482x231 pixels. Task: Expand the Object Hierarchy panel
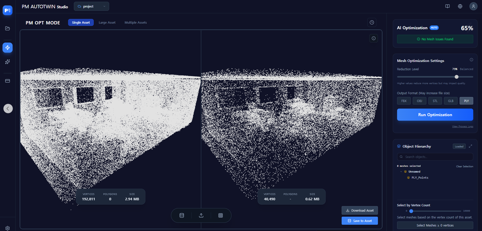coord(470,146)
